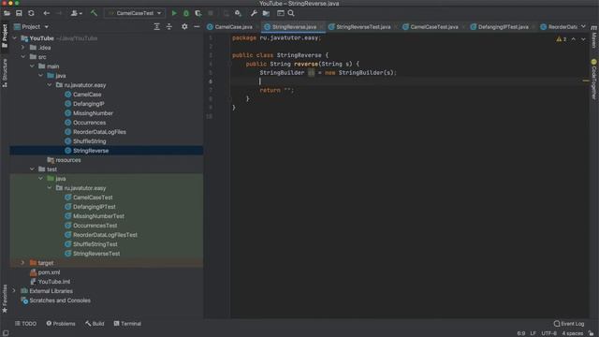Show hidden editor tabs dropdown arrow
Image resolution: width=599 pixels, height=337 pixels.
coord(583,26)
